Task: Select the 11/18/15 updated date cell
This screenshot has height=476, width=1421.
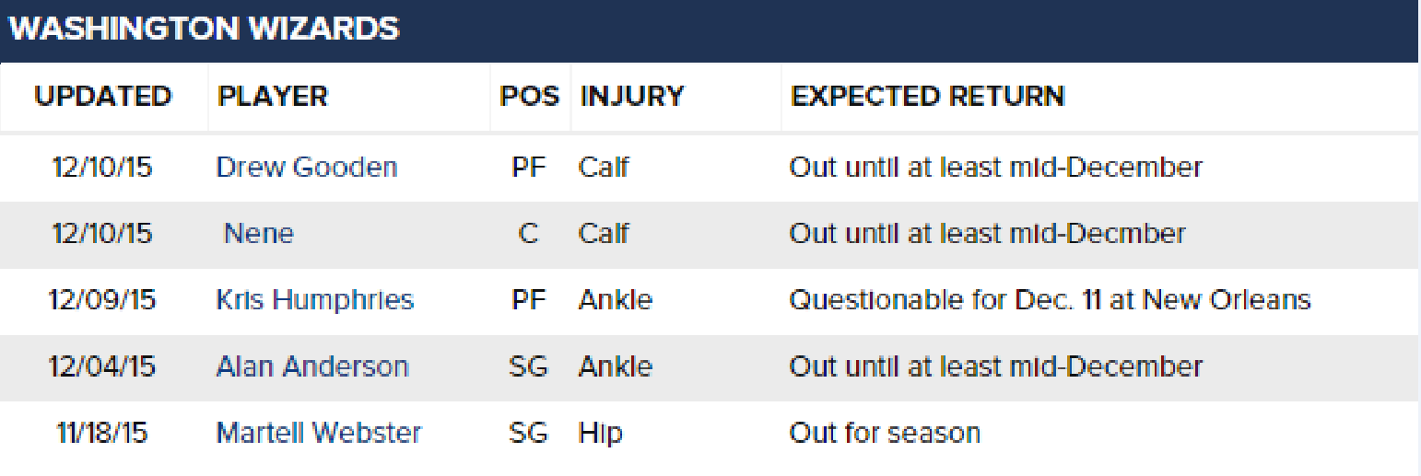Action: click(101, 433)
